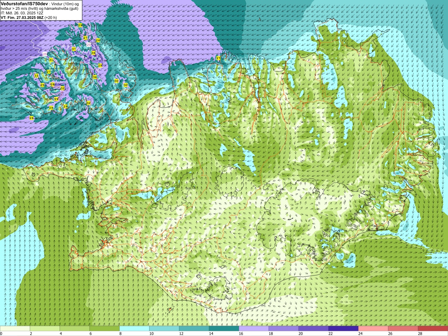Choose the deep indigo 22–24 m/s legend swatch
Screen dimensions: 448x336
pyautogui.click(x=343, y=329)
